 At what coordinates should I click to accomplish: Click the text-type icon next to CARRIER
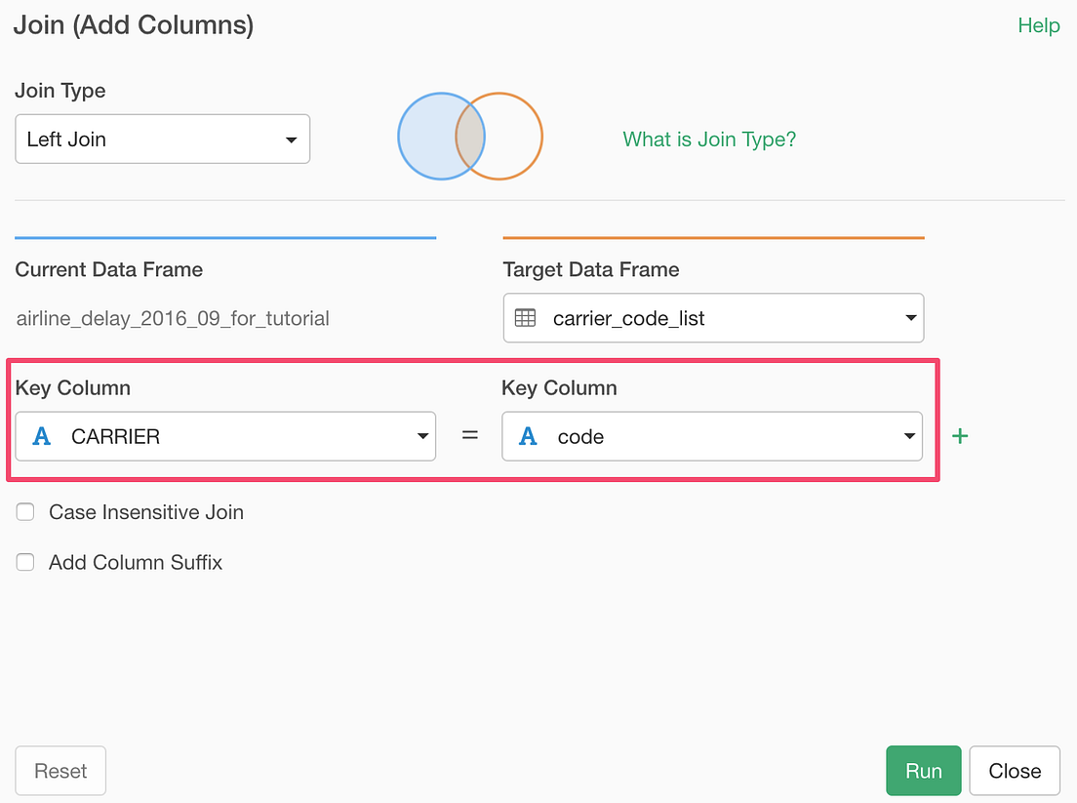(42, 436)
